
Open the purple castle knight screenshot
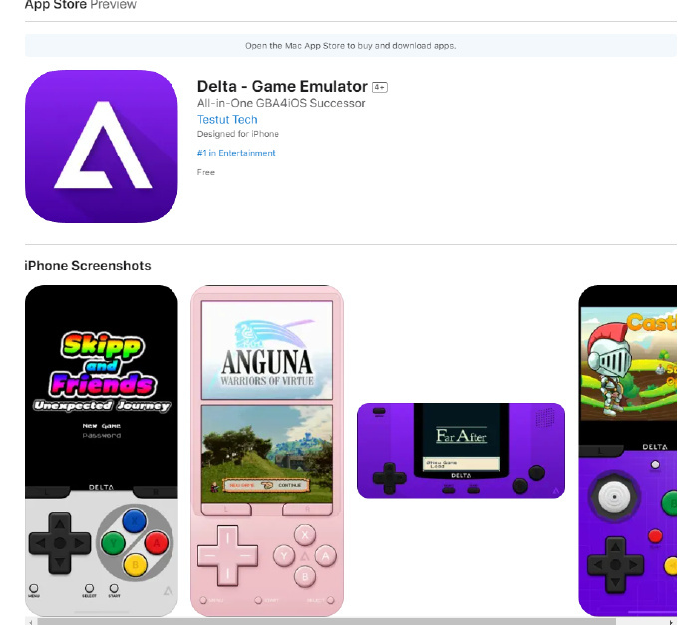coord(628,451)
